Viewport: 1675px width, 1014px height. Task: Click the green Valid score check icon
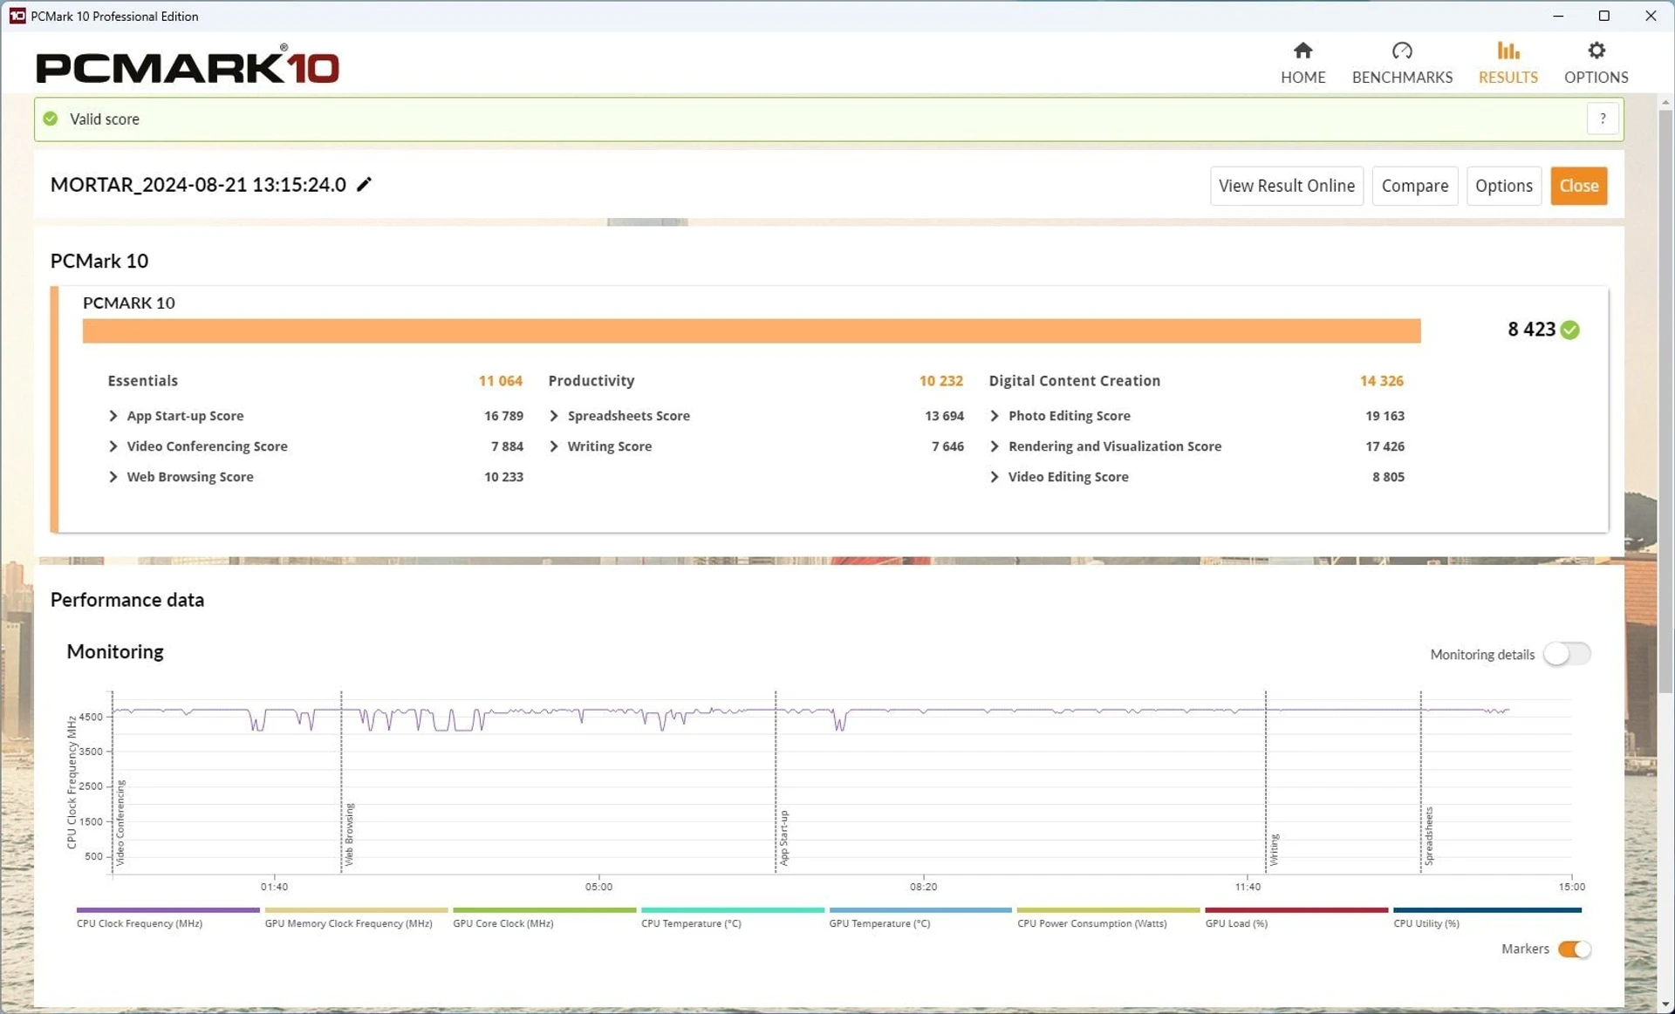pos(51,119)
